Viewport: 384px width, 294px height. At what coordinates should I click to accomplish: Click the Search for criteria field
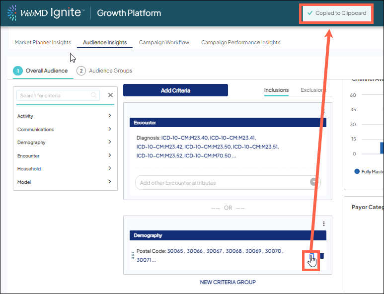[x=54, y=95]
